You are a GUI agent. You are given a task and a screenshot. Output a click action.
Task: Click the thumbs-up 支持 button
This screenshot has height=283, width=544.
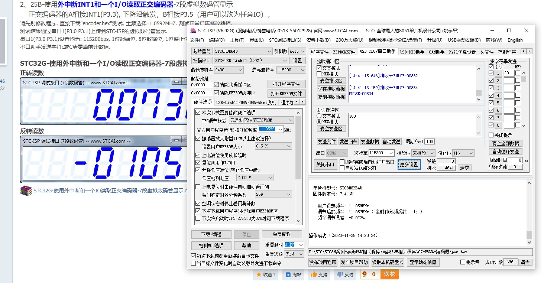point(319,274)
